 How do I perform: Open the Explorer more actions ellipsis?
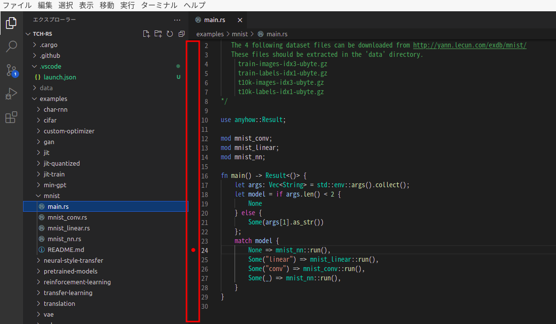pyautogui.click(x=176, y=20)
